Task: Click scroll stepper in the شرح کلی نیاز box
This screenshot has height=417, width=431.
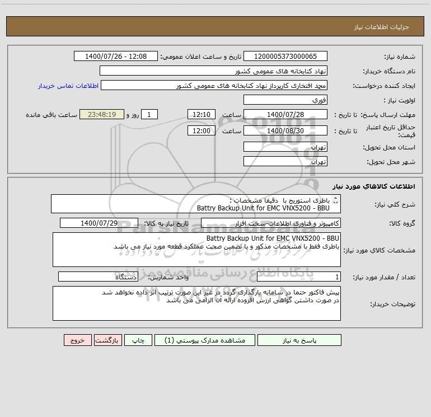Action: [335, 200]
